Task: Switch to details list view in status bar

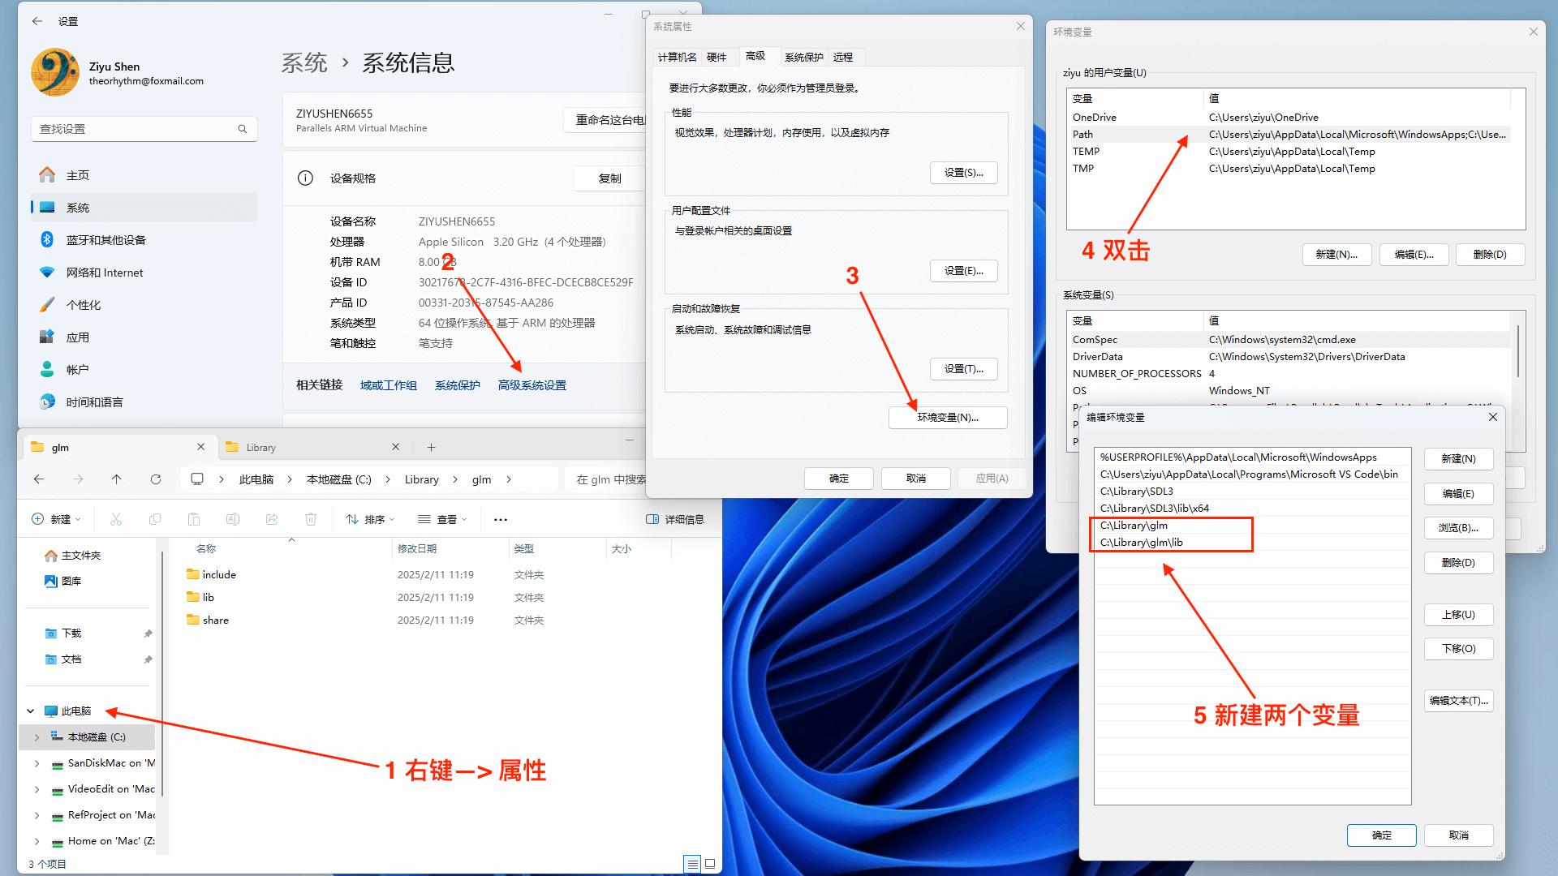Action: pos(692,864)
